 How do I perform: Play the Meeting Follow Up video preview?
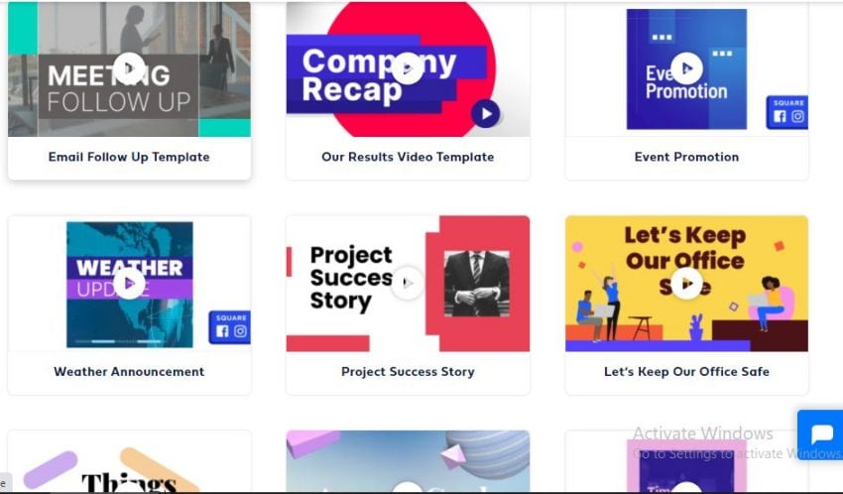pyautogui.click(x=130, y=68)
